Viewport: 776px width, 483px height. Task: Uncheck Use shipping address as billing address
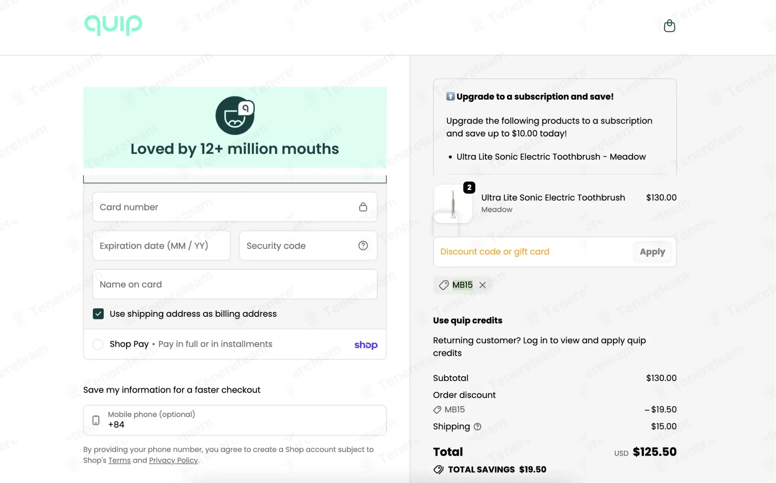(x=98, y=314)
